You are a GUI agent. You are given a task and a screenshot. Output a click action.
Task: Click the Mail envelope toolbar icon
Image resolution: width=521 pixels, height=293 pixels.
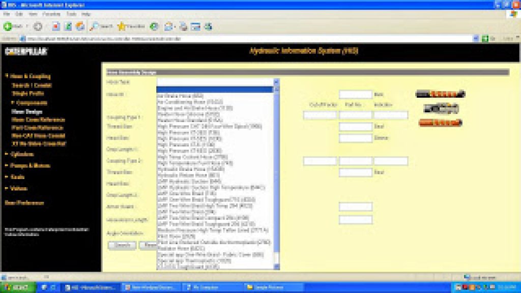[168, 26]
